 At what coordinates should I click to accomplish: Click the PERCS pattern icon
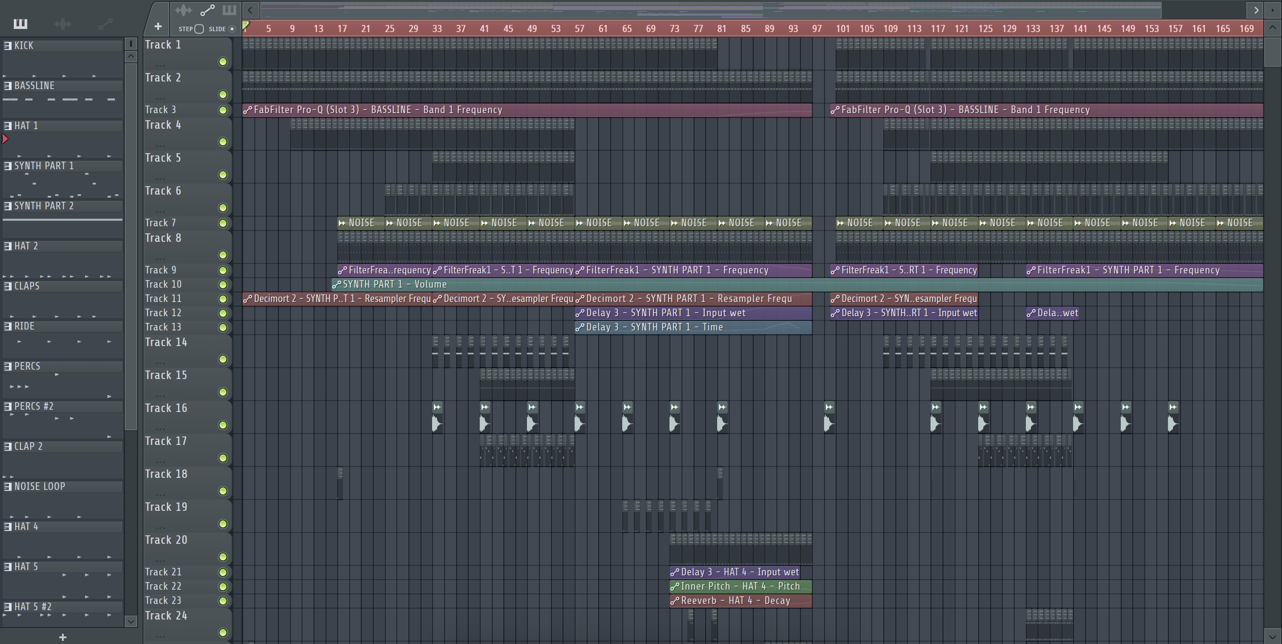click(x=8, y=366)
